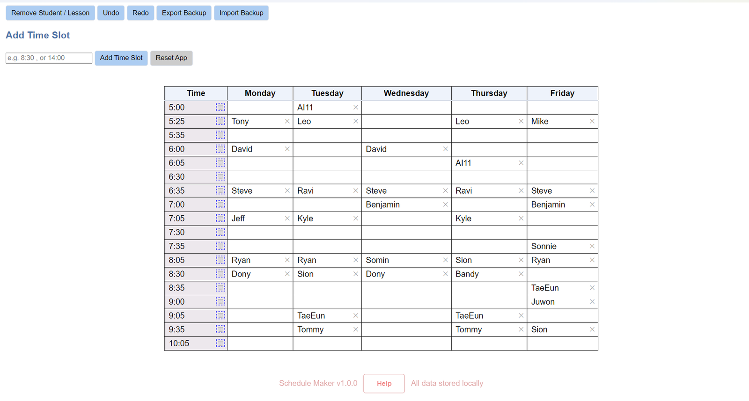749x401 pixels.
Task: Remove Tony from Monday 5:25
Action: 287,121
